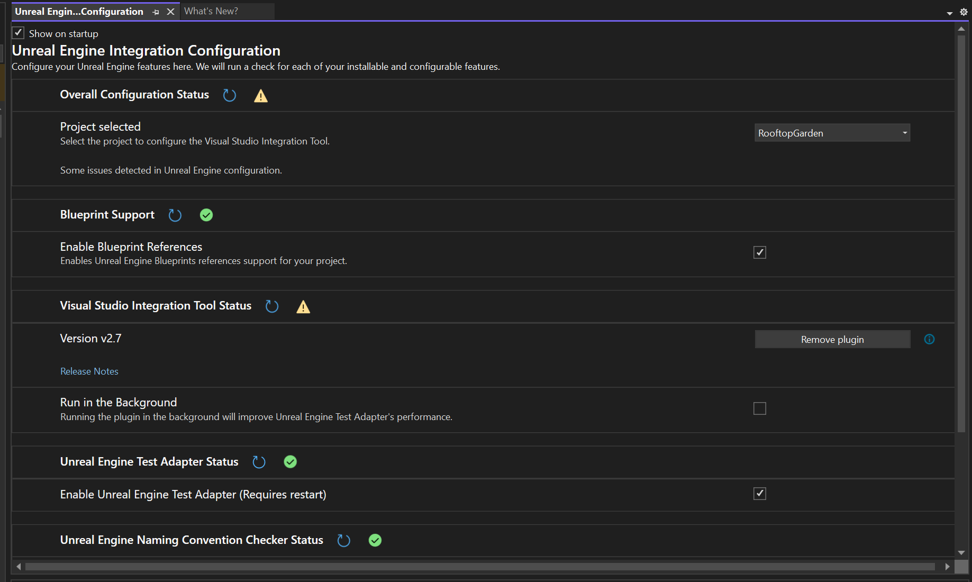The image size is (972, 582).
Task: Refresh Visual Studio Integration Tool Status
Action: point(272,306)
